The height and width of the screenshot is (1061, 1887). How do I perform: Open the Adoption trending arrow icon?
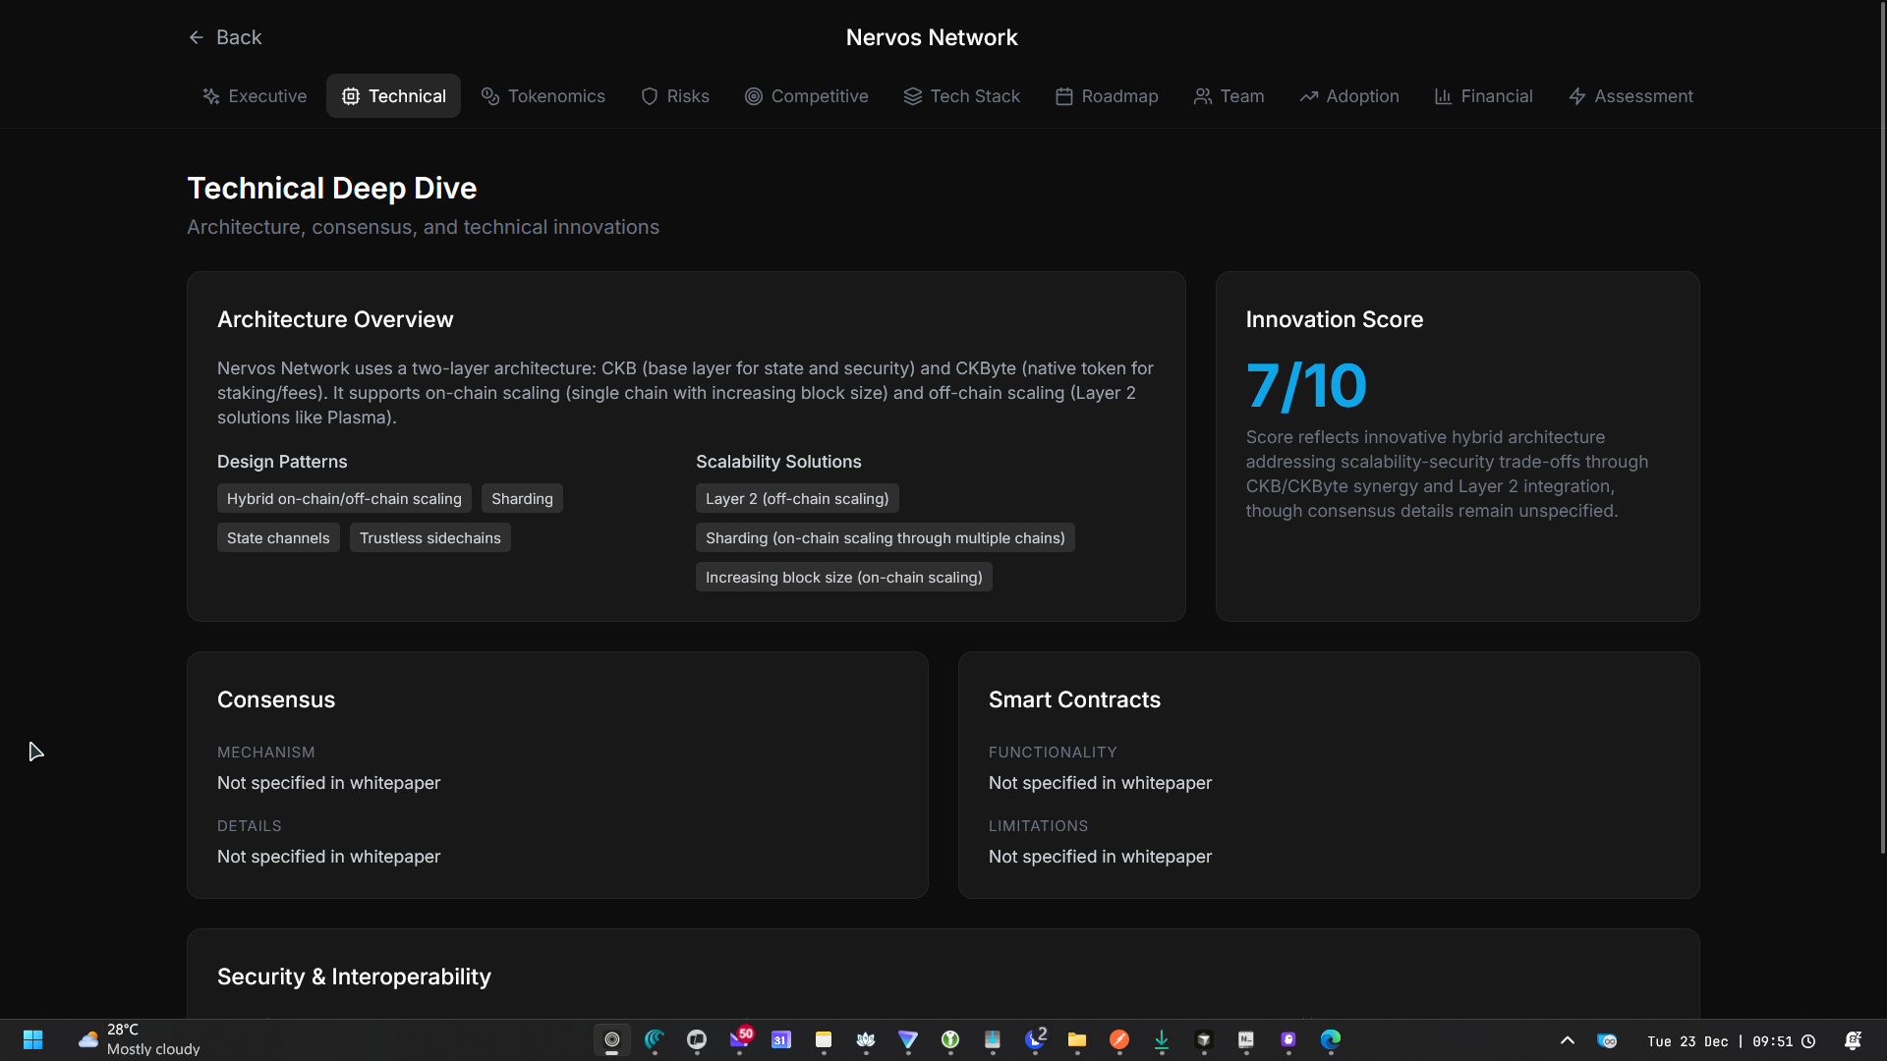coord(1309,96)
